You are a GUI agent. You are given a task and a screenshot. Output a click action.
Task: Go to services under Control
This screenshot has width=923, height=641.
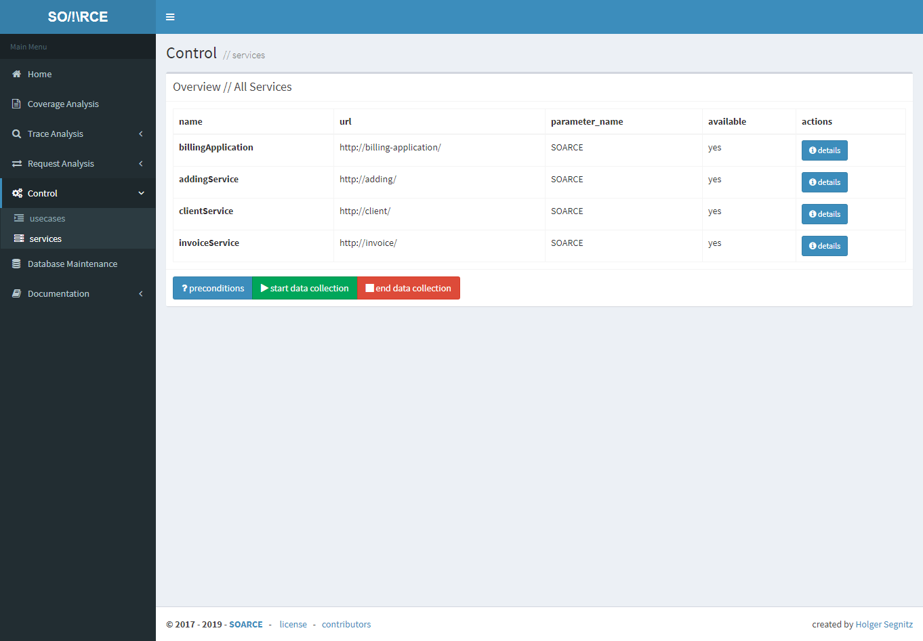[x=78, y=239]
